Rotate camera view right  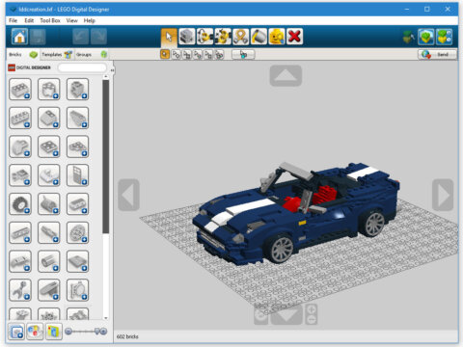[x=443, y=195]
